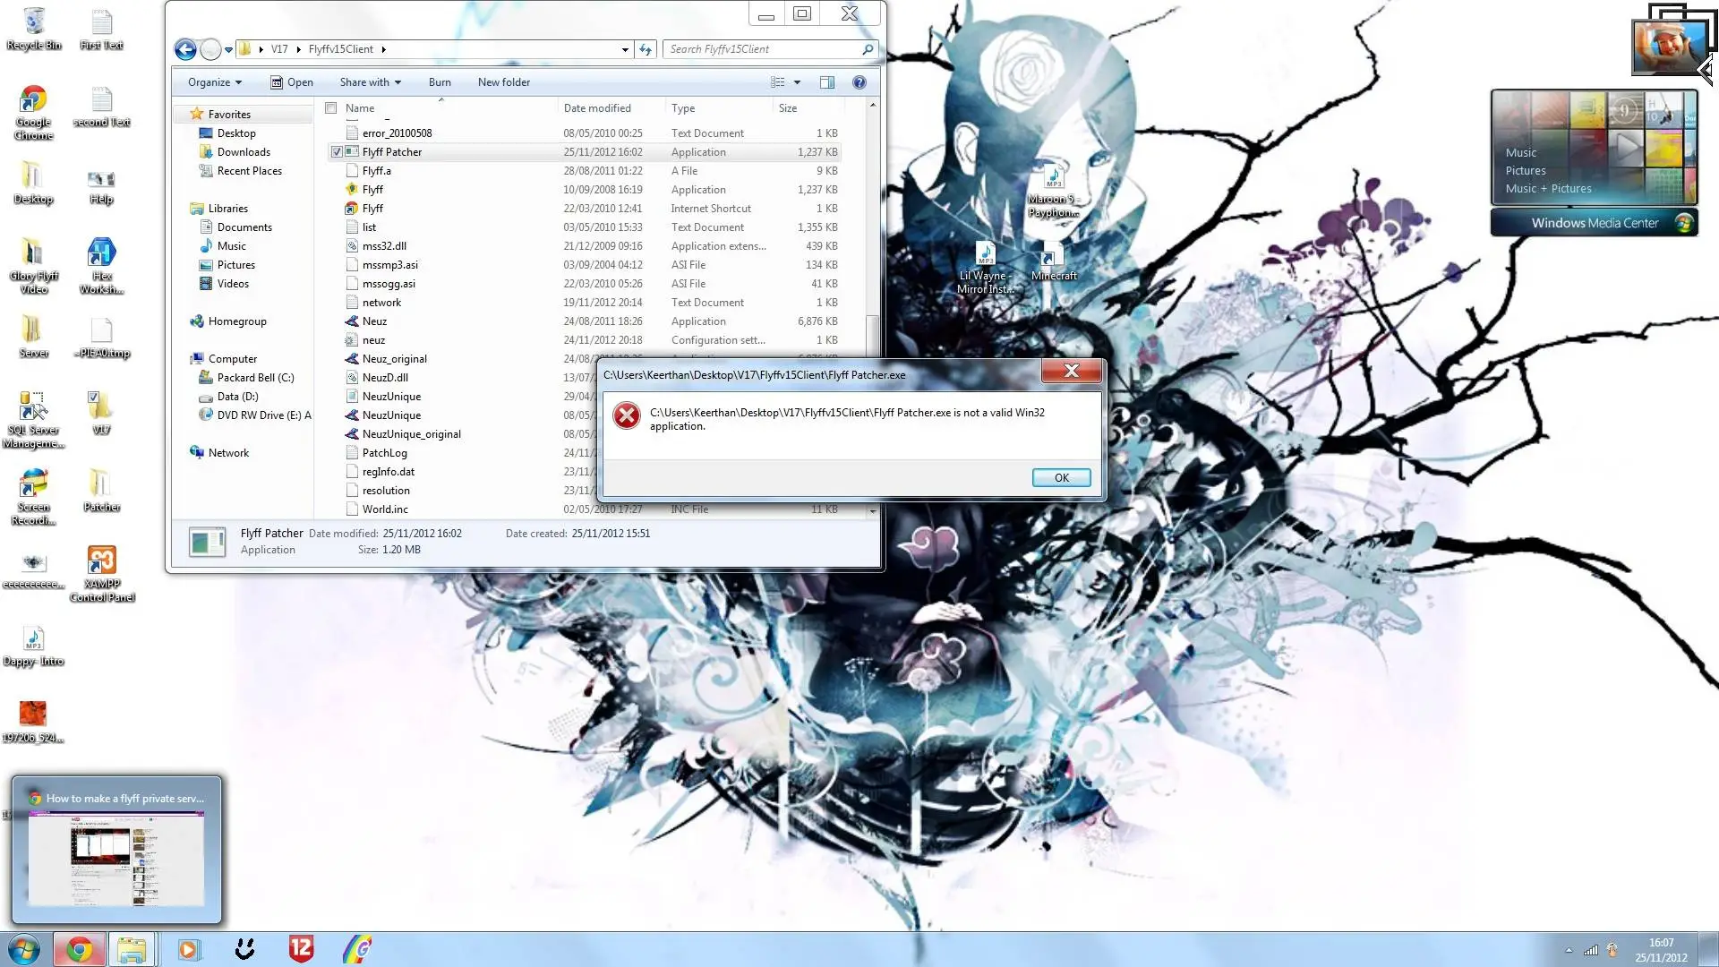Screen dimensions: 1719x967
Task: Click the file list vertical scrollbar
Action: [872, 309]
